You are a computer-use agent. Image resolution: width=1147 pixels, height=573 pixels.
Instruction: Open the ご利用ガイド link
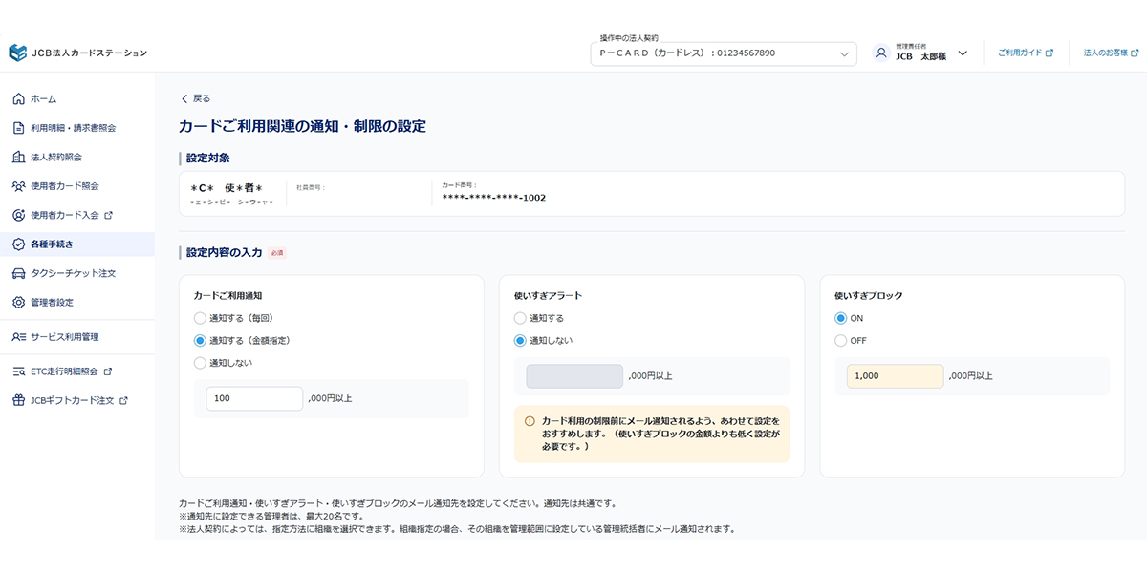[1025, 53]
